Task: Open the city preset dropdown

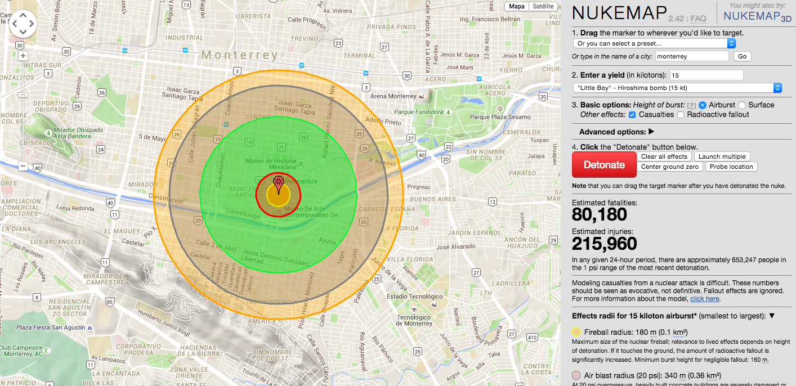Action: point(654,43)
